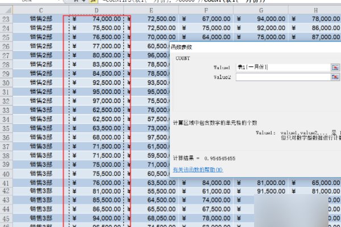Click cell C32 containing 销售2部
Image resolution: width=341 pixels, height=227 pixels.
(x=41, y=101)
